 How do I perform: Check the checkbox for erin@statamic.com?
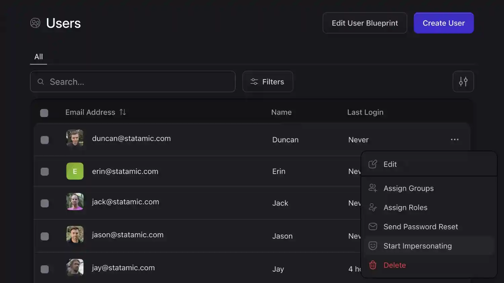45,171
